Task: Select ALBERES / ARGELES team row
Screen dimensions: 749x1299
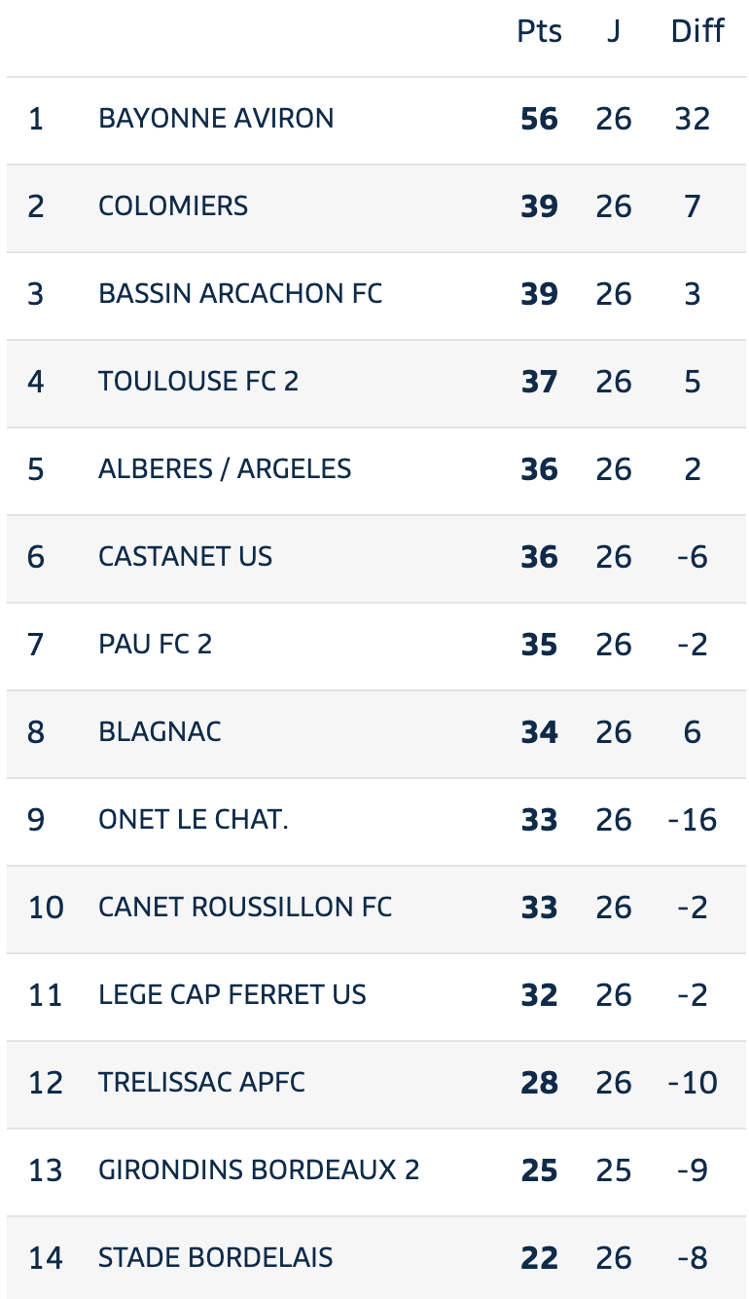Action: coord(374,470)
